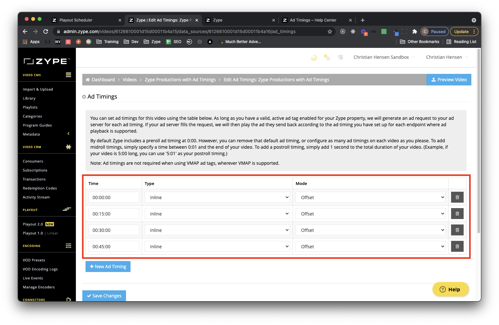Click the time field showing 00:45:00
Image resolution: width=499 pixels, height=325 pixels.
[x=114, y=246]
